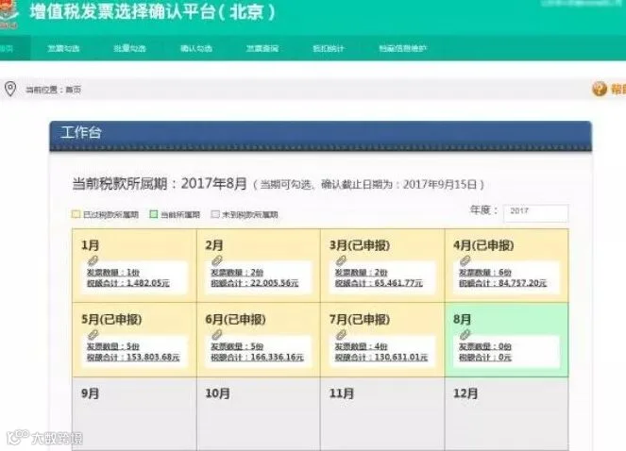
Task: Click the paperclip icon in 5月(已申报) cell
Action: pyautogui.click(x=93, y=335)
